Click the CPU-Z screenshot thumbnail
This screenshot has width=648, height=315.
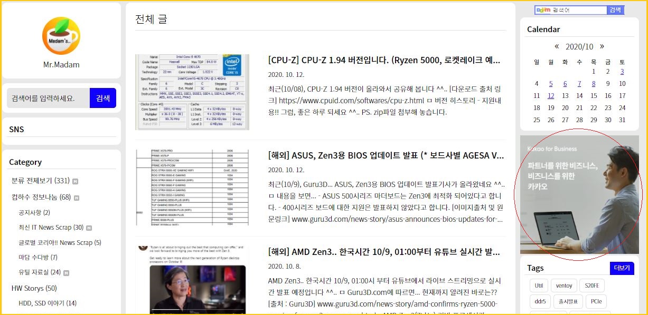tap(192, 92)
